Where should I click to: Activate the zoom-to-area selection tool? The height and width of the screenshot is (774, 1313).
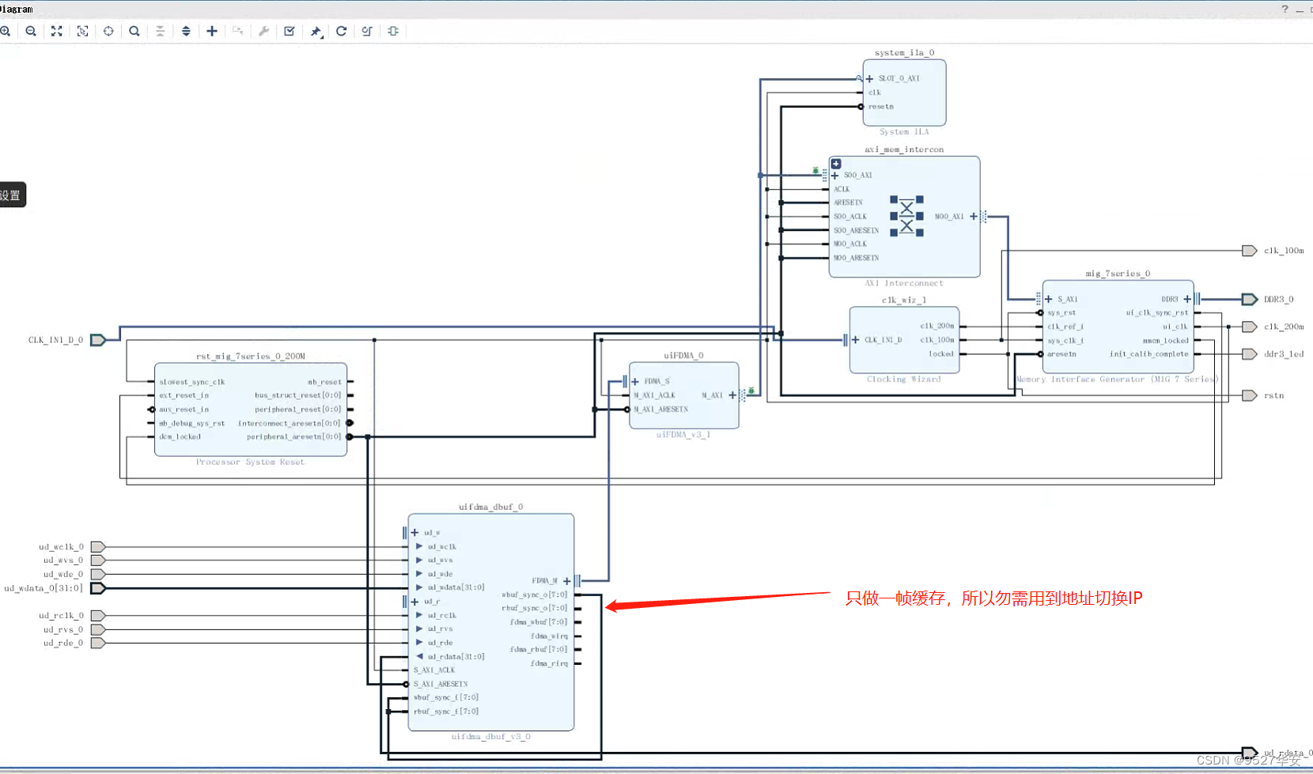[82, 32]
